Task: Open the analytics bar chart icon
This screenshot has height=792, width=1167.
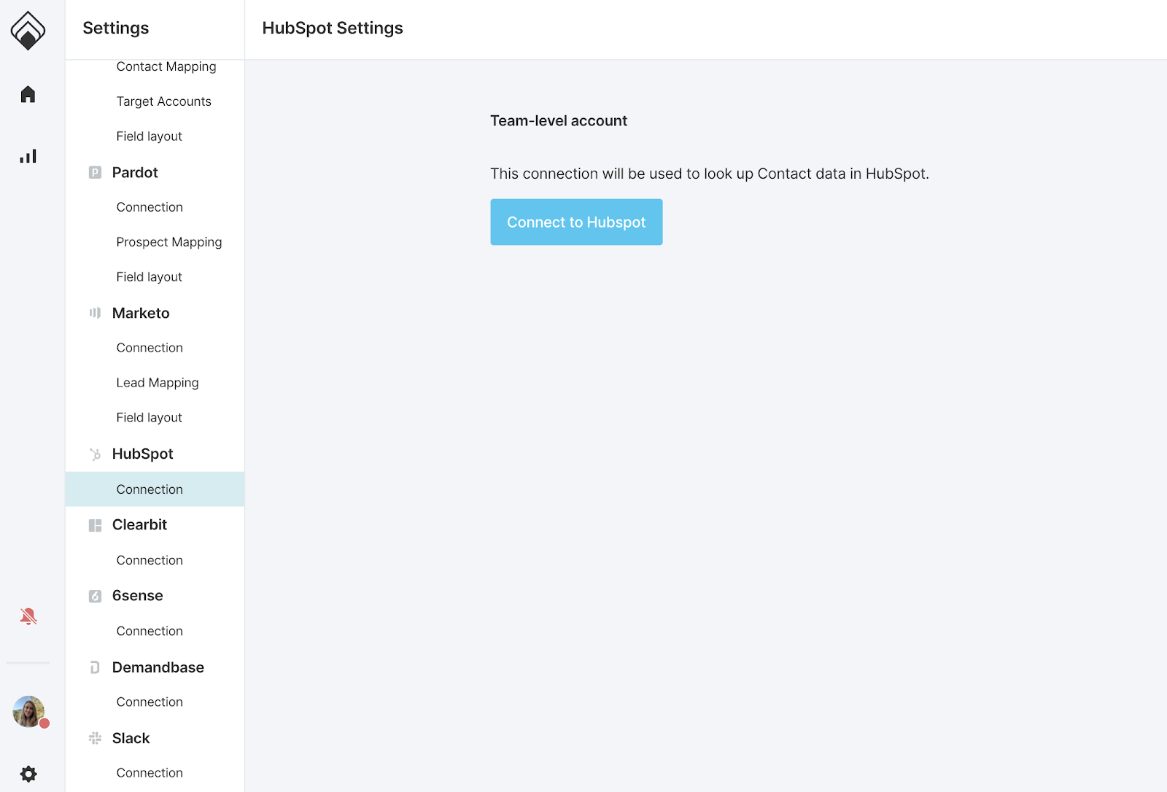Action: point(28,156)
